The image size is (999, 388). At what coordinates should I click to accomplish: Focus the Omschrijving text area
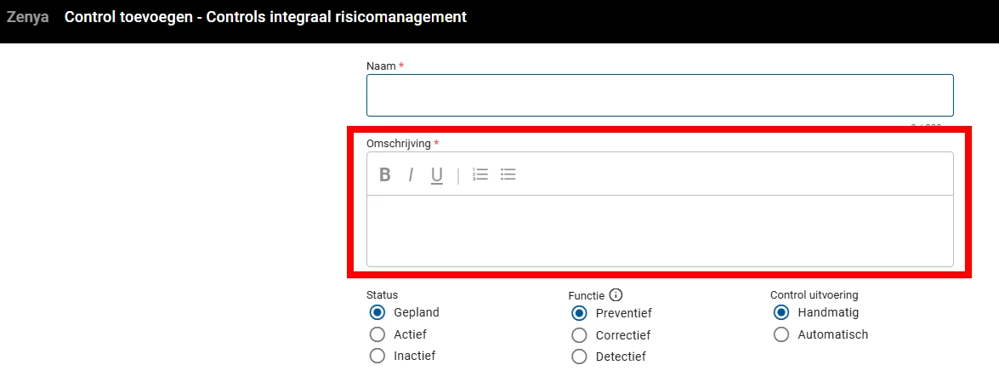click(x=660, y=231)
